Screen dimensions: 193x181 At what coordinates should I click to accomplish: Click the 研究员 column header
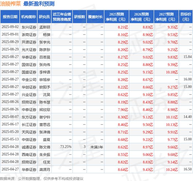click(44, 17)
